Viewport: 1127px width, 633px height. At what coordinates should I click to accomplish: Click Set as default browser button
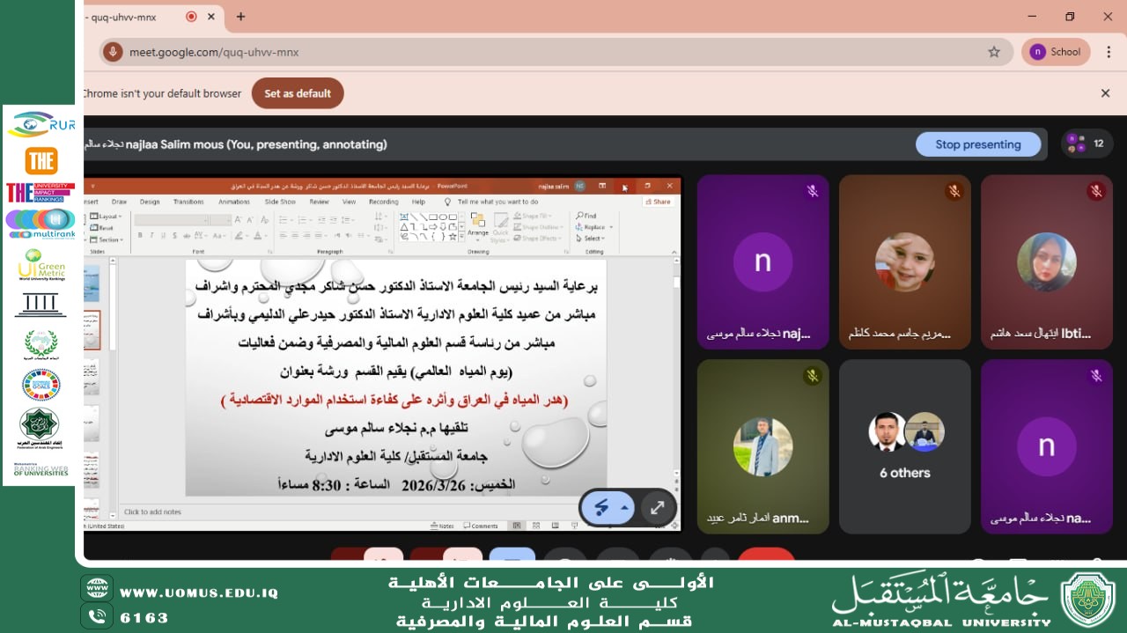298,92
